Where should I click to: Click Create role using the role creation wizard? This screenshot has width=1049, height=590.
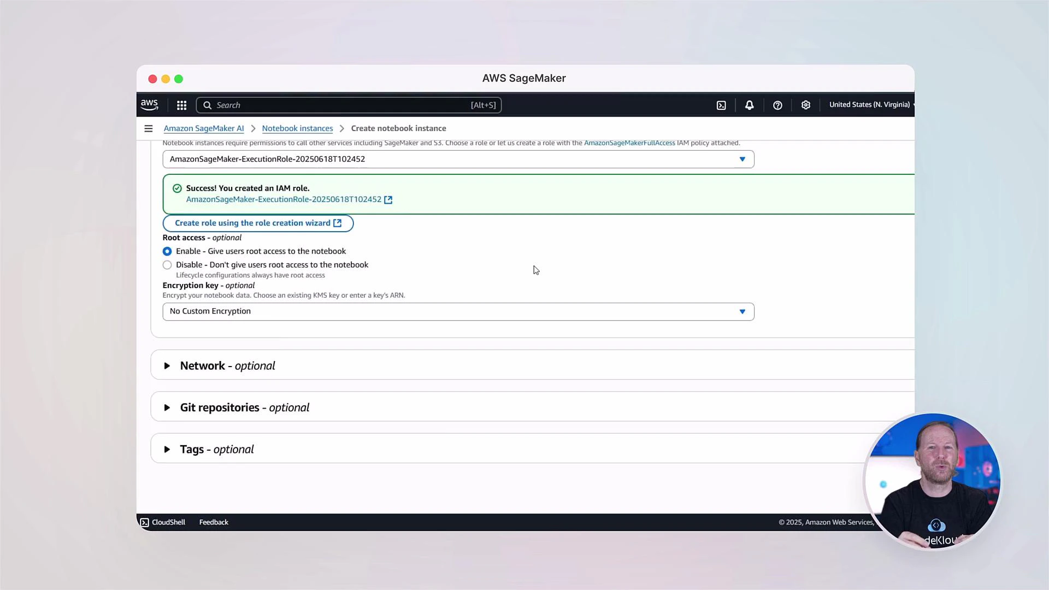(258, 223)
